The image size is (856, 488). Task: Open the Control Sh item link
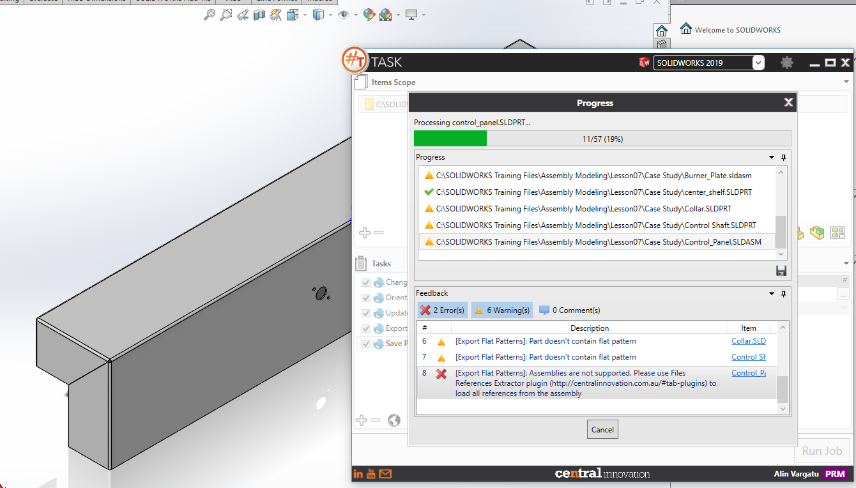(749, 357)
